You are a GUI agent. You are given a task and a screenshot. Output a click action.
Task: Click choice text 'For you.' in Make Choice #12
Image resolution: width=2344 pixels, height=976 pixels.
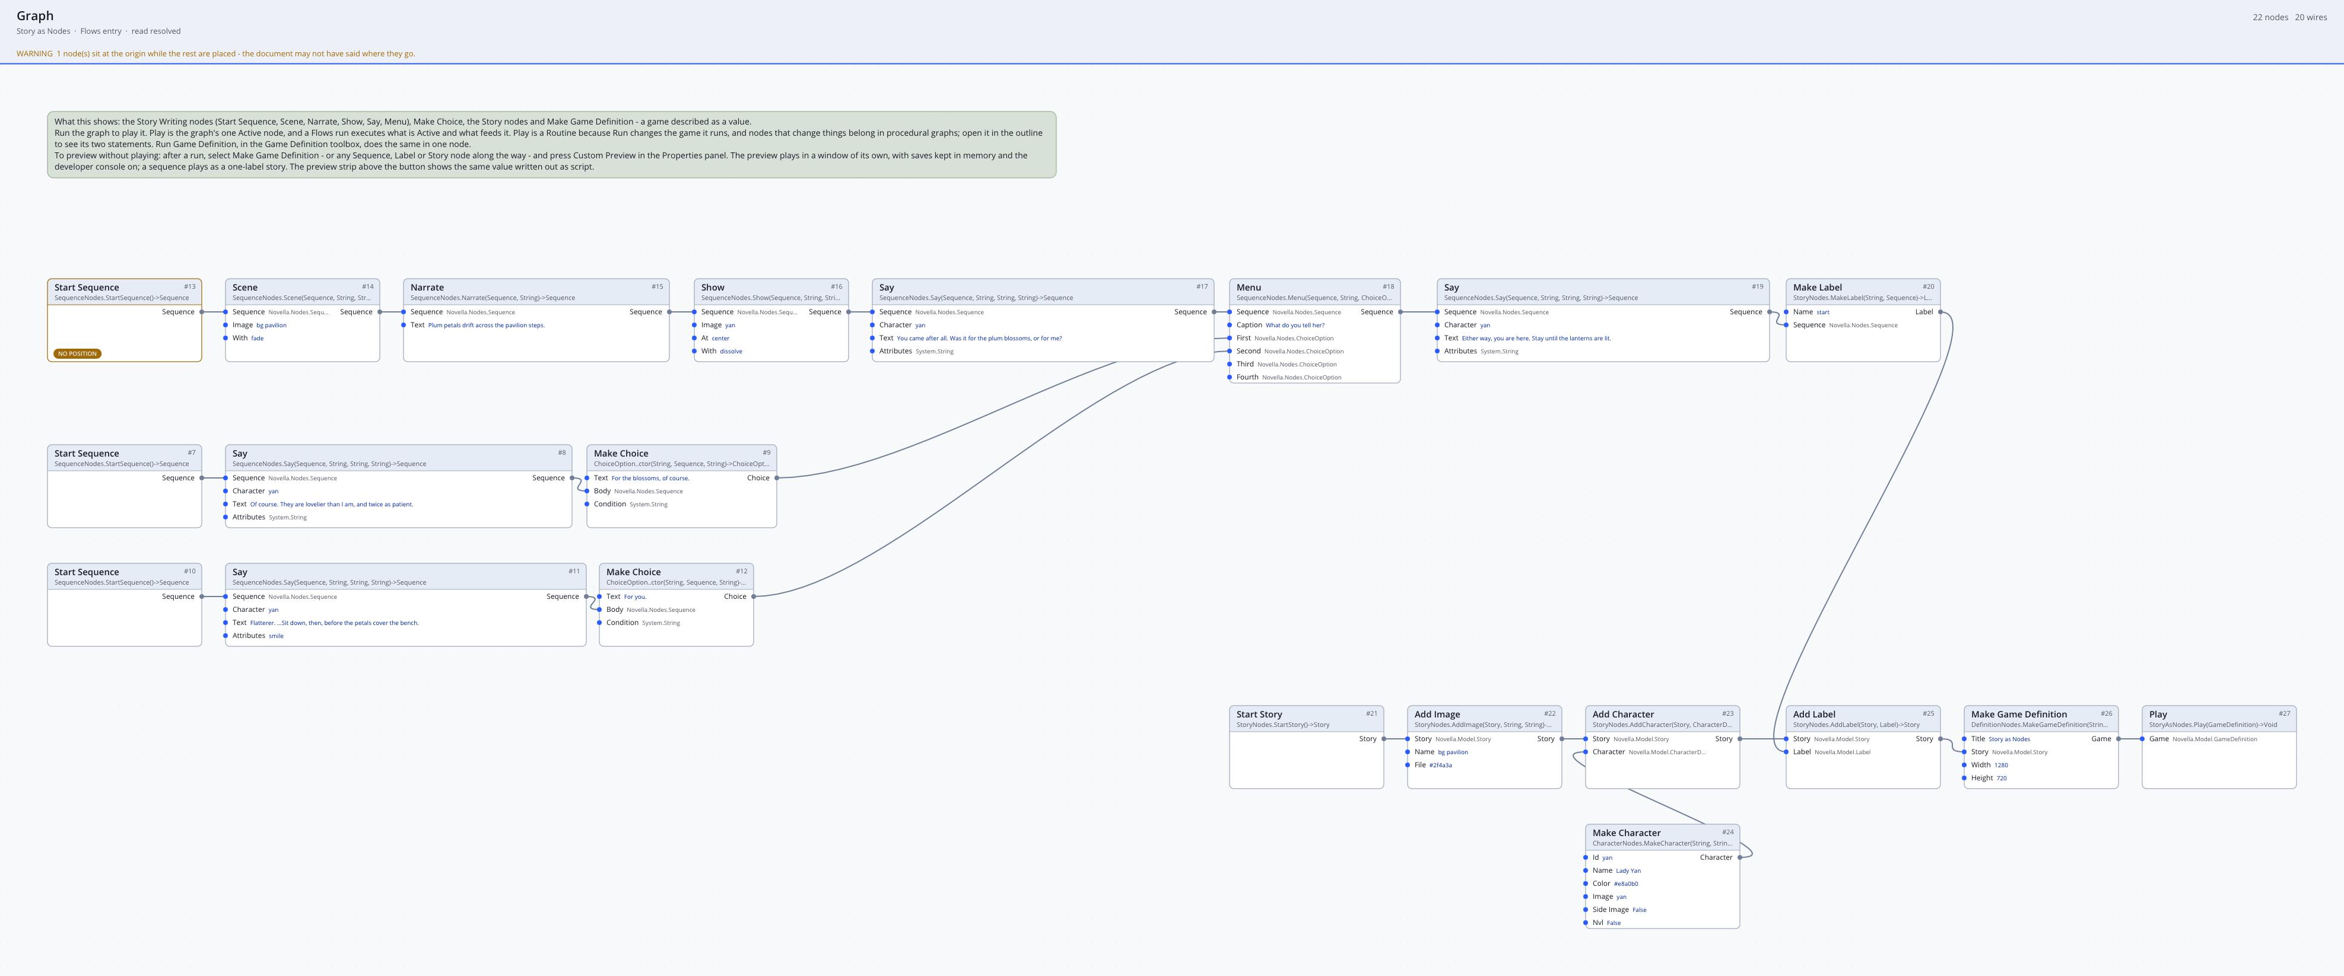point(634,598)
